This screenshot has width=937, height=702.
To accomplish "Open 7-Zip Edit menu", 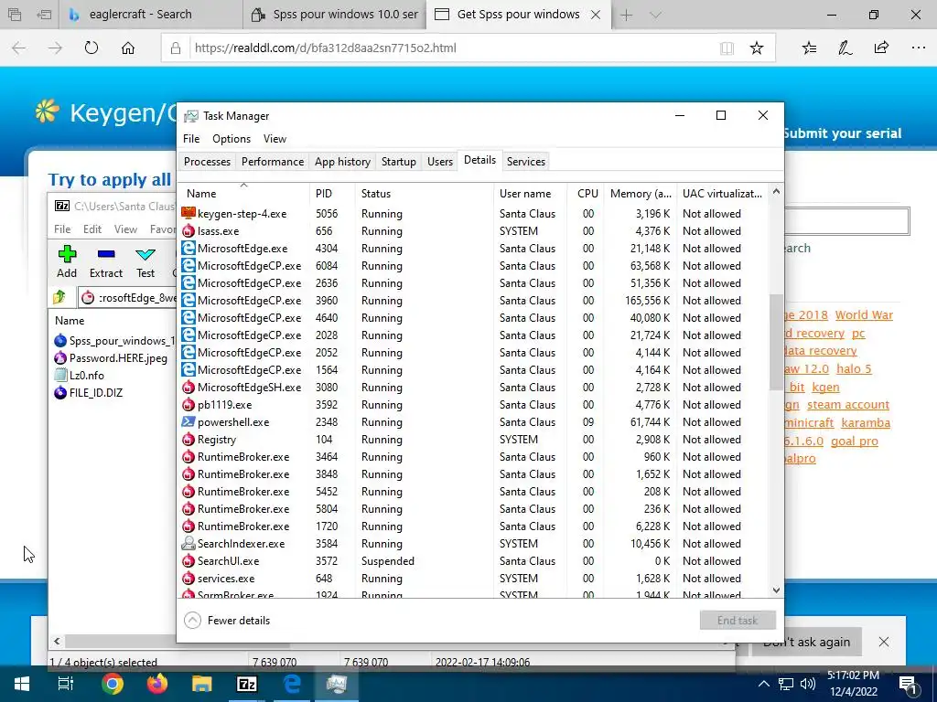I will pos(92,229).
